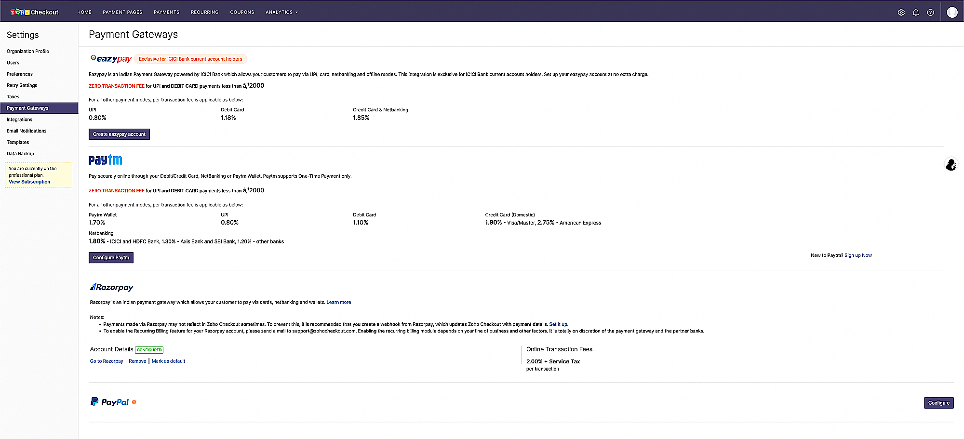Remove the Razorpay gateway
Screen dimensions: 964x439
click(x=137, y=361)
